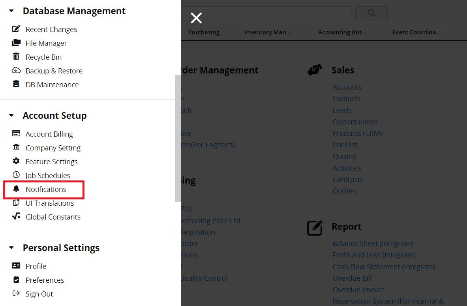Collapse the Account Setup section
The image size is (467, 306).
[x=11, y=115]
